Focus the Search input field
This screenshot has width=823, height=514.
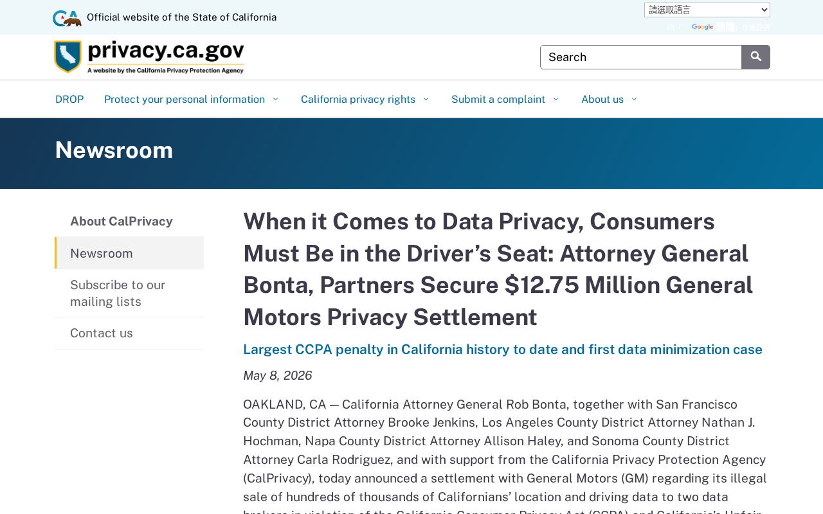click(641, 57)
